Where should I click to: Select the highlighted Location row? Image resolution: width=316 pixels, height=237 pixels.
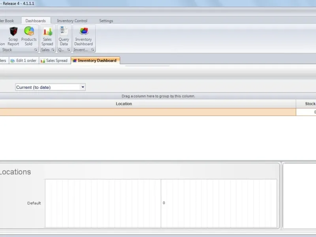pyautogui.click(x=148, y=112)
